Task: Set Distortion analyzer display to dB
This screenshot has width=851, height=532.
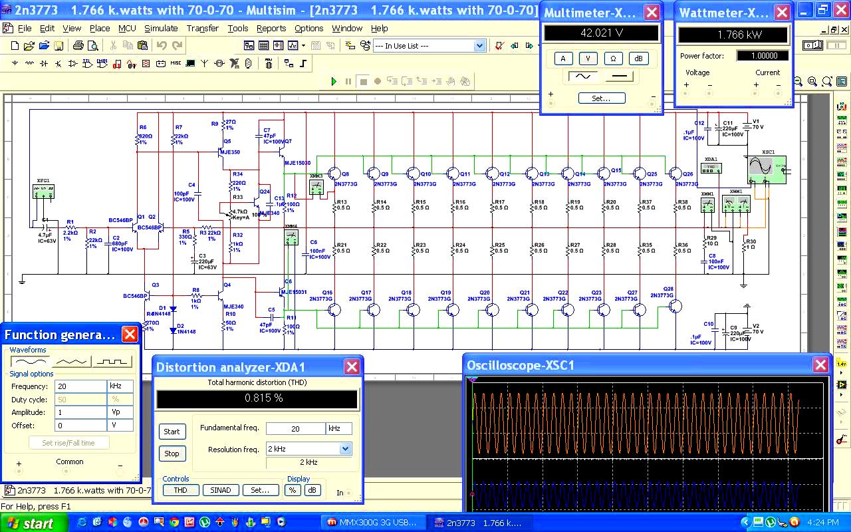Action: pos(312,490)
